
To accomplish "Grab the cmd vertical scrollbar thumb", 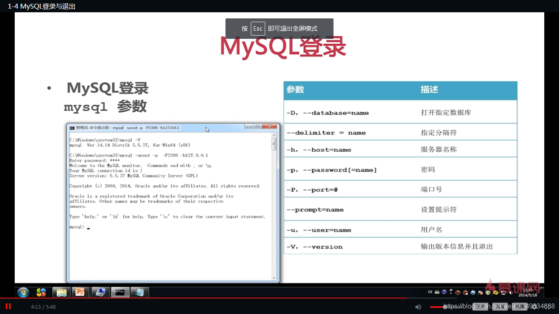I will 274,144.
